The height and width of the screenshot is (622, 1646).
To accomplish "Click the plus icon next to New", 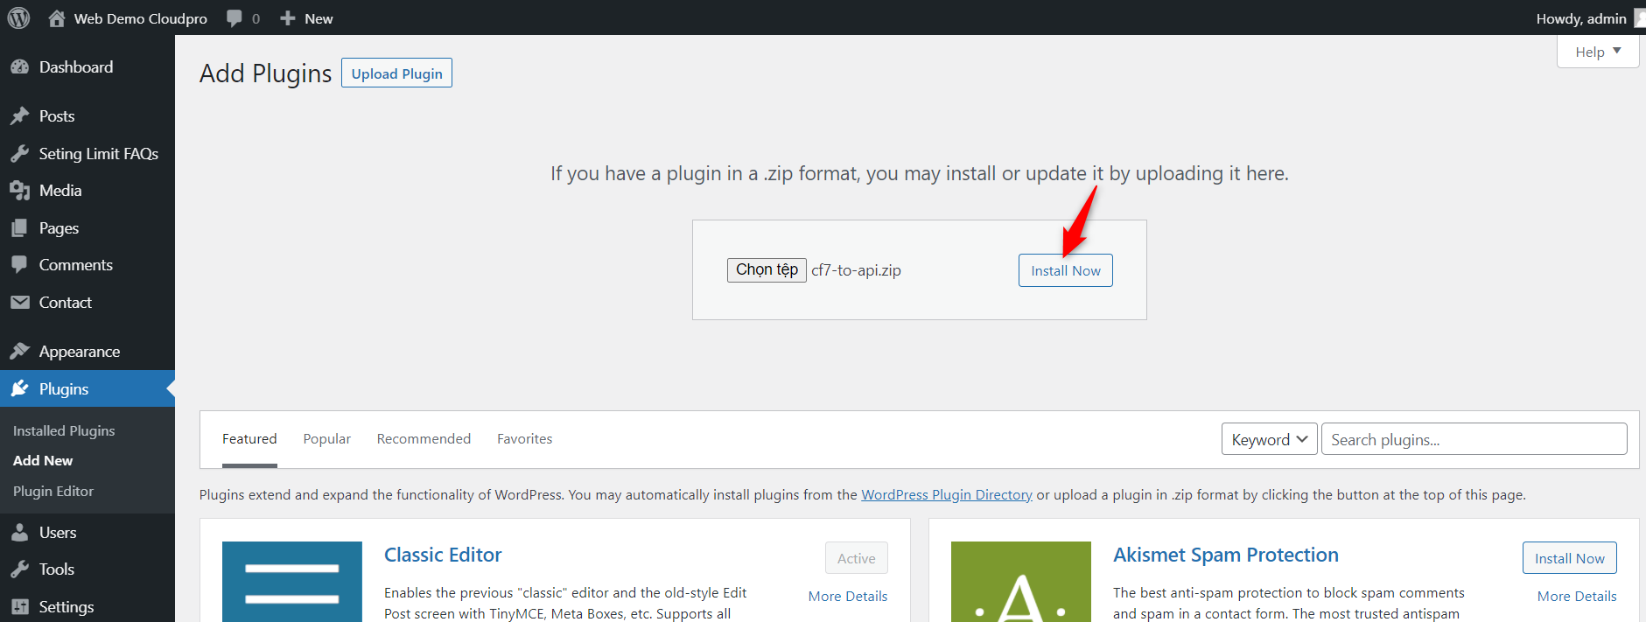I will point(287,18).
